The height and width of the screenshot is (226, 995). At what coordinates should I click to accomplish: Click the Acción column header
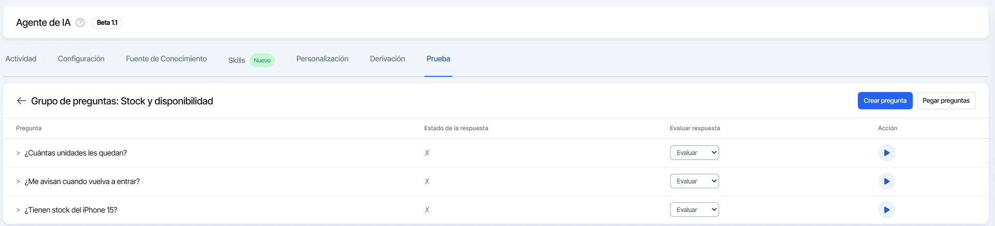888,128
